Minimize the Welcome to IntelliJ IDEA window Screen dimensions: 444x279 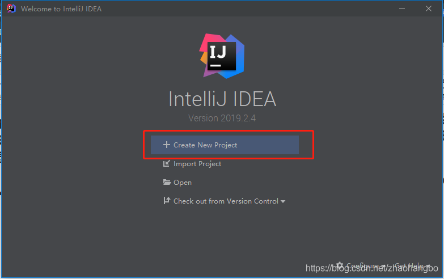click(x=402, y=9)
